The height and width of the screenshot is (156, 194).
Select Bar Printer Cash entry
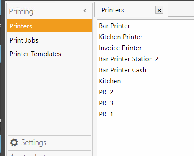122,70
